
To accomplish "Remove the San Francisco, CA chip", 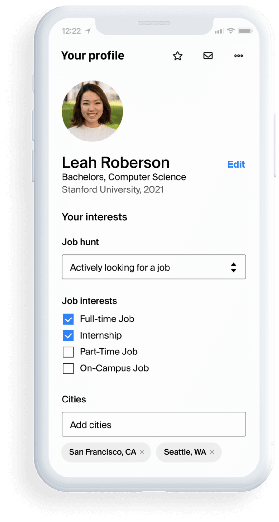I will [x=142, y=452].
